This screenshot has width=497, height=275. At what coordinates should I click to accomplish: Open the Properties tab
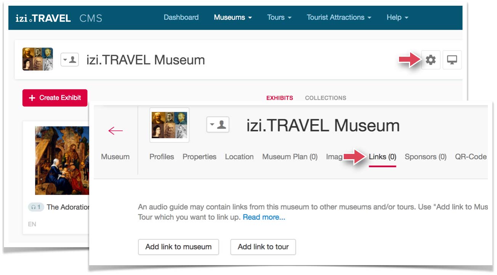click(x=199, y=157)
